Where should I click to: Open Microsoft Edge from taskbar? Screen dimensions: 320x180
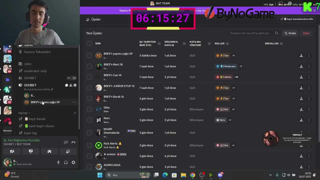pyautogui.click(x=165, y=175)
